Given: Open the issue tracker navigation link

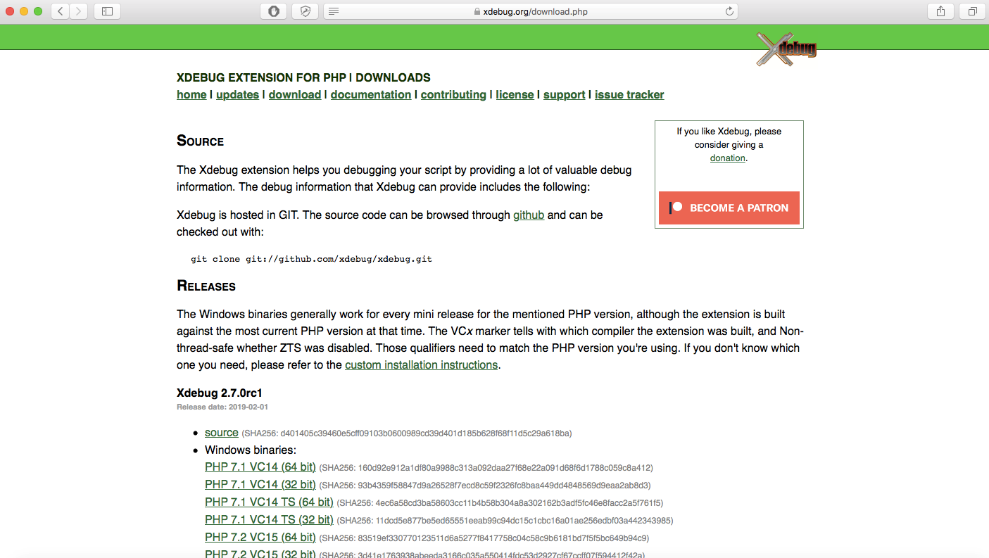Looking at the screenshot, I should point(629,95).
